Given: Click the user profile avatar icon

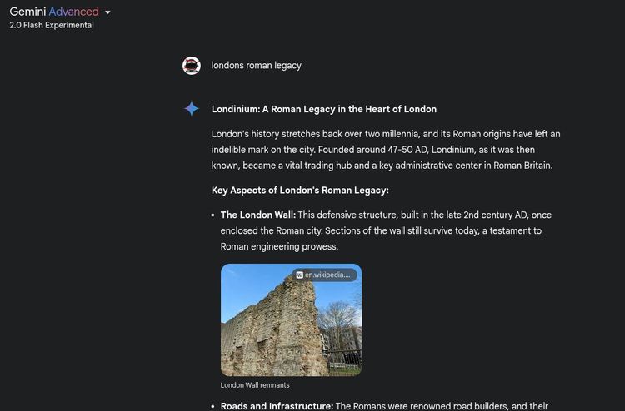Looking at the screenshot, I should pyautogui.click(x=192, y=65).
